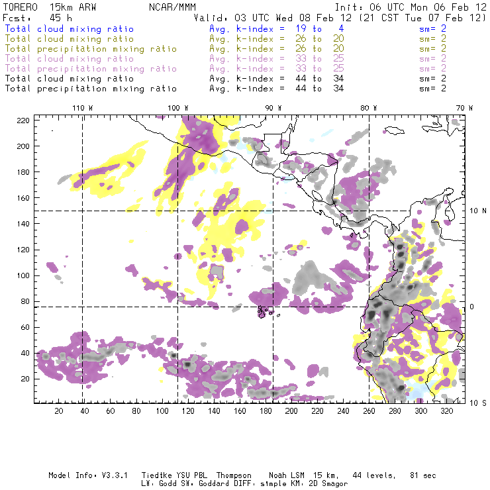Click olive 'Total precipitation mixing ratio' legend line
The image size is (490, 490).
tap(91, 49)
